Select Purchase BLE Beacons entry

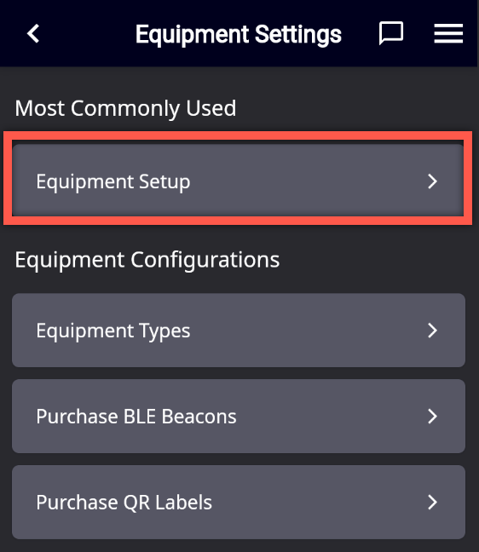pyautogui.click(x=239, y=416)
